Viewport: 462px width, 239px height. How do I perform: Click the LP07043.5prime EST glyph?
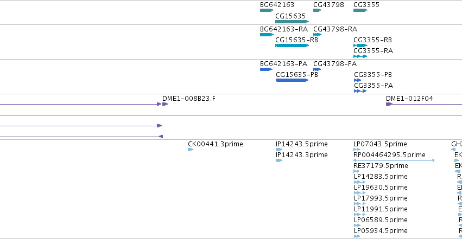click(x=357, y=150)
